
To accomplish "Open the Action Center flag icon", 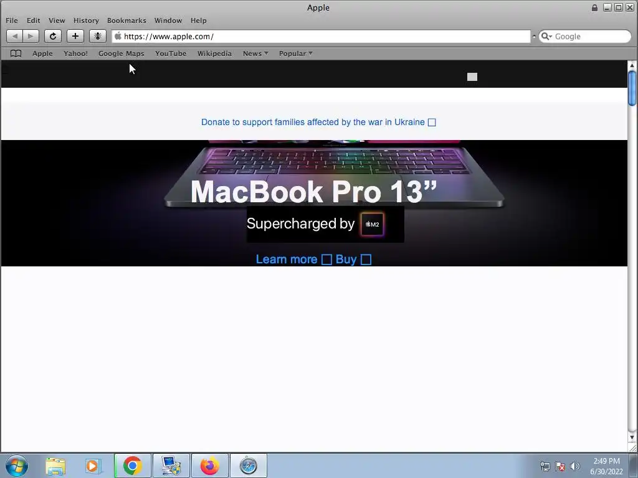I will 560,466.
